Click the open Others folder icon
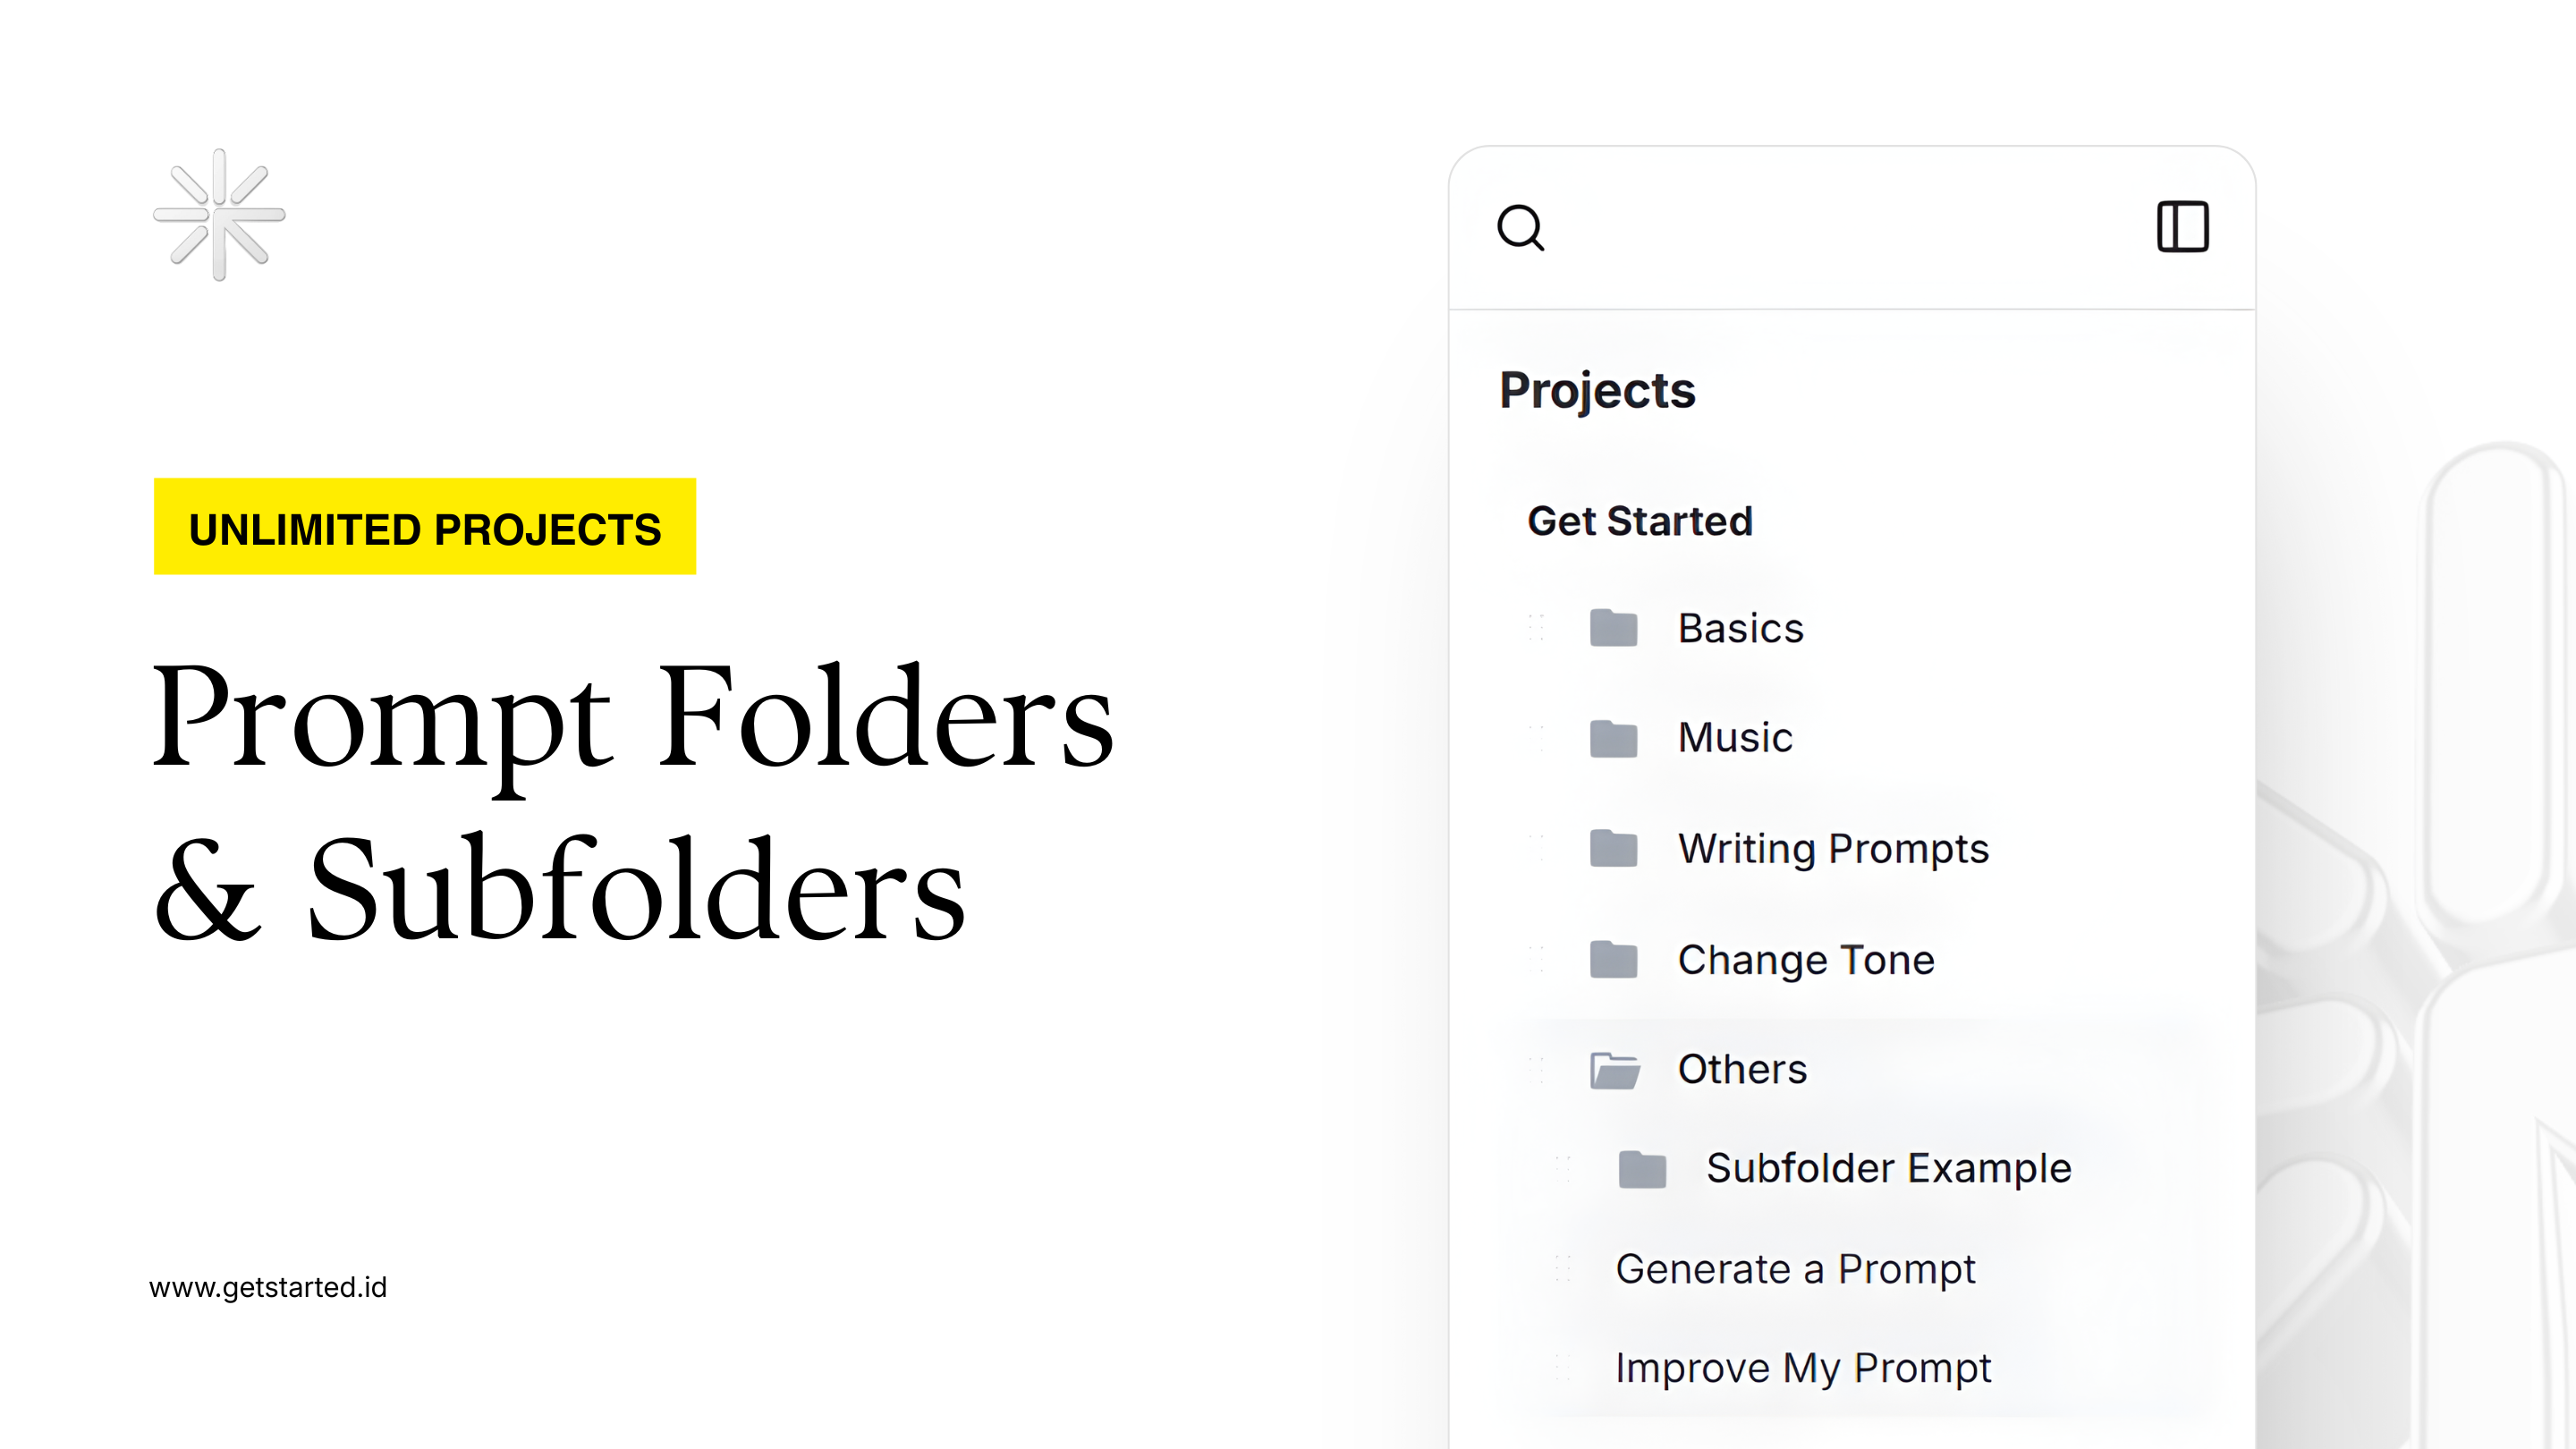This screenshot has height=1449, width=2576. (x=1616, y=1070)
